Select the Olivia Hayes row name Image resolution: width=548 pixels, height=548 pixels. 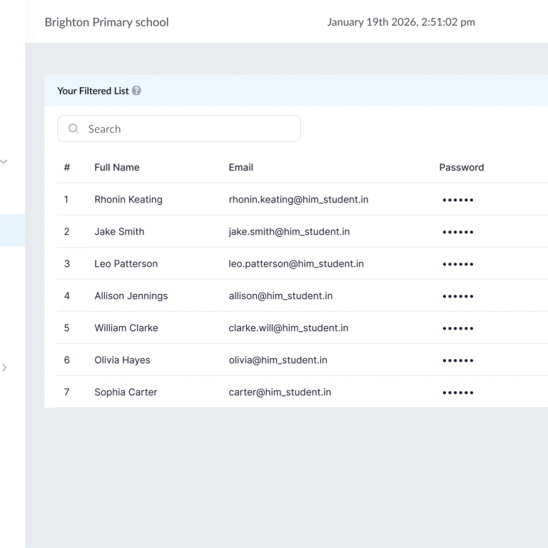pos(122,360)
